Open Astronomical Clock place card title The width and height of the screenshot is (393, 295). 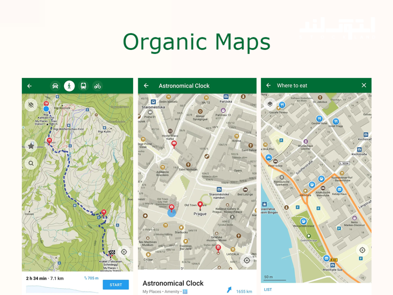click(173, 283)
